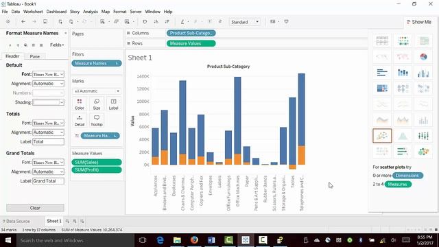Open the Grand Totals Alignment dropdown
439x247 pixels.
click(49, 172)
